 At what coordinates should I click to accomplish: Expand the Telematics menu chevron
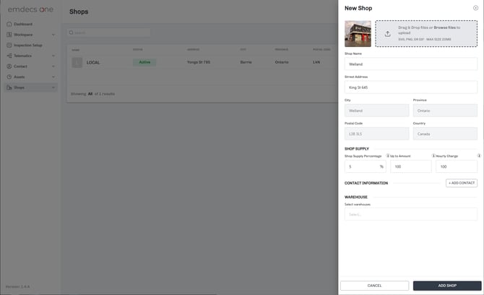coord(53,56)
